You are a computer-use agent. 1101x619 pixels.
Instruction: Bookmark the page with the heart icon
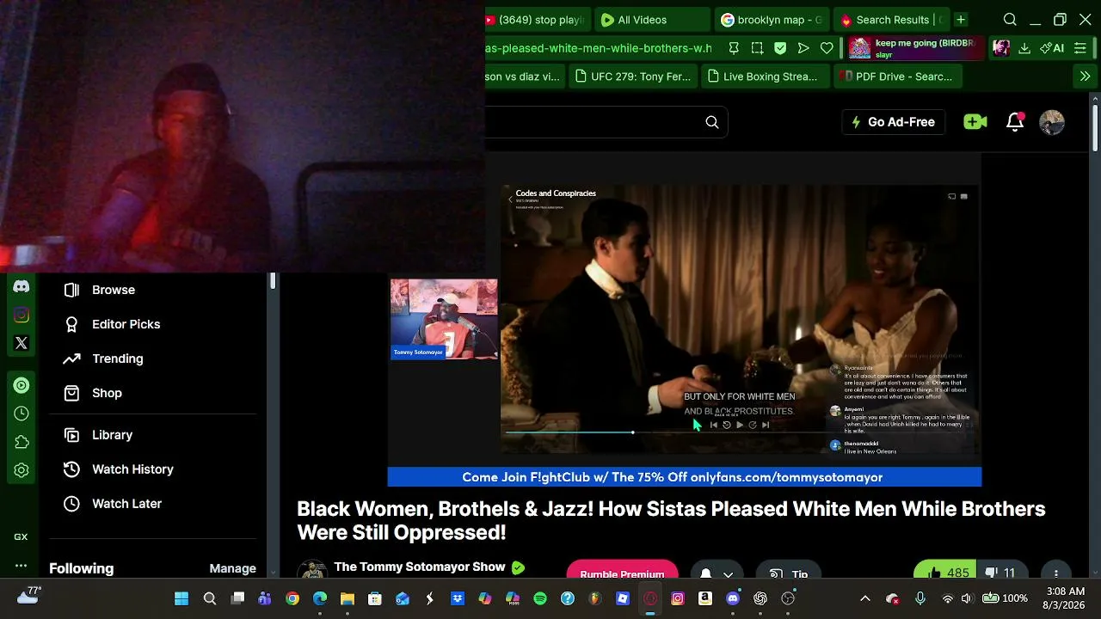827,48
